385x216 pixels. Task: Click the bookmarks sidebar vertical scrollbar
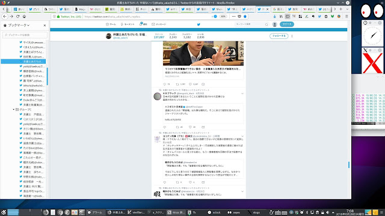pos(47,76)
